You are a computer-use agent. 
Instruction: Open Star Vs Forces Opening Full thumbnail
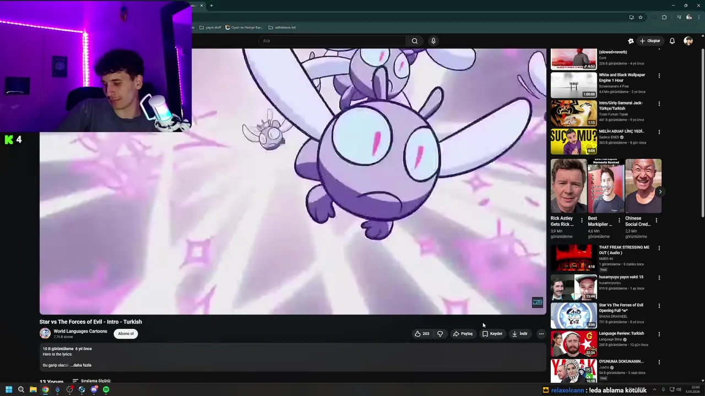point(573,315)
